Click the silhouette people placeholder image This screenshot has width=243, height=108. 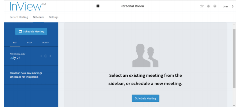click(145, 55)
